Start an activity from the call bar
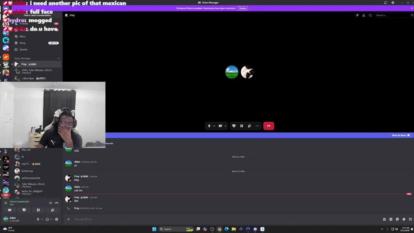Screen dimensions: 414x233 tap(242, 126)
